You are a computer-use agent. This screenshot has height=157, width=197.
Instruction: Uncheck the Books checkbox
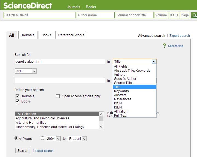coord(18,101)
